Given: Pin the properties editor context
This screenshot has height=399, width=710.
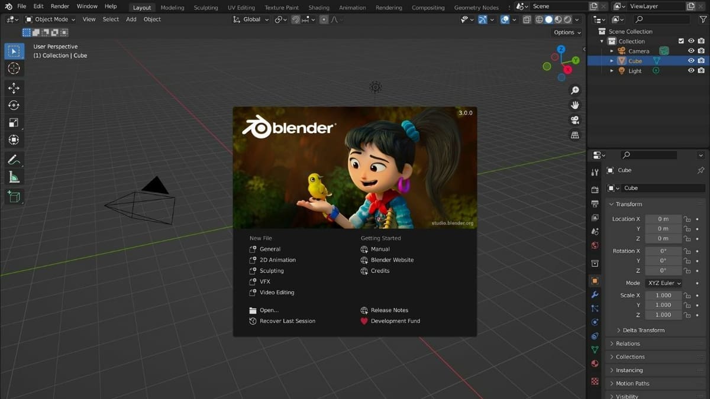Looking at the screenshot, I should (701, 170).
